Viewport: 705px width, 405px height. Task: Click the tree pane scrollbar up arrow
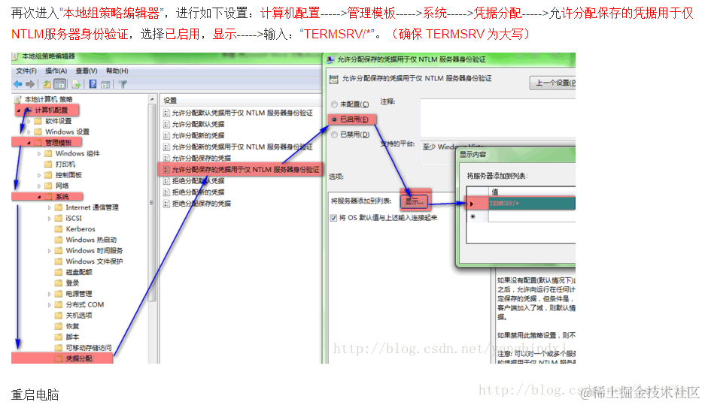point(152,98)
